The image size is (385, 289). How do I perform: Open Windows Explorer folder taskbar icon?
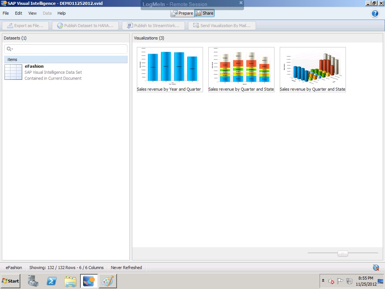tap(70, 281)
